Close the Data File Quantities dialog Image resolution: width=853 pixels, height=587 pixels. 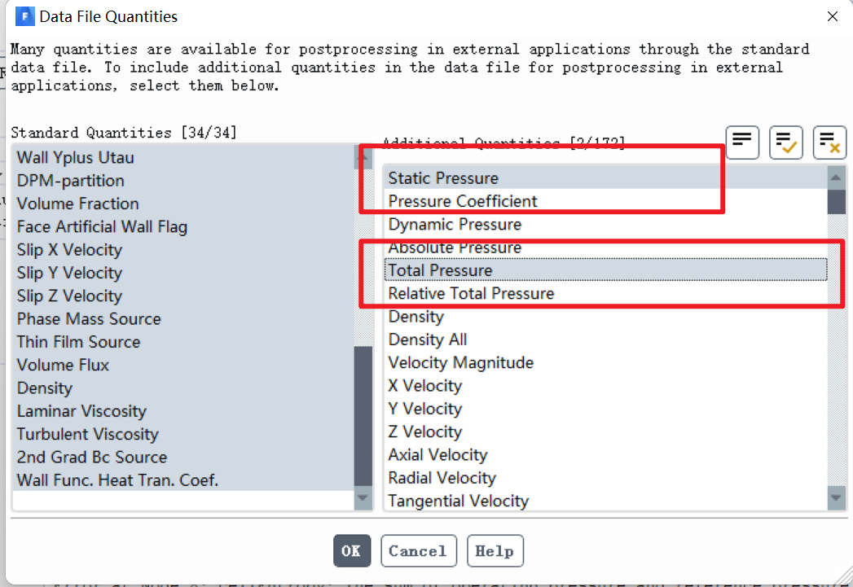click(832, 16)
